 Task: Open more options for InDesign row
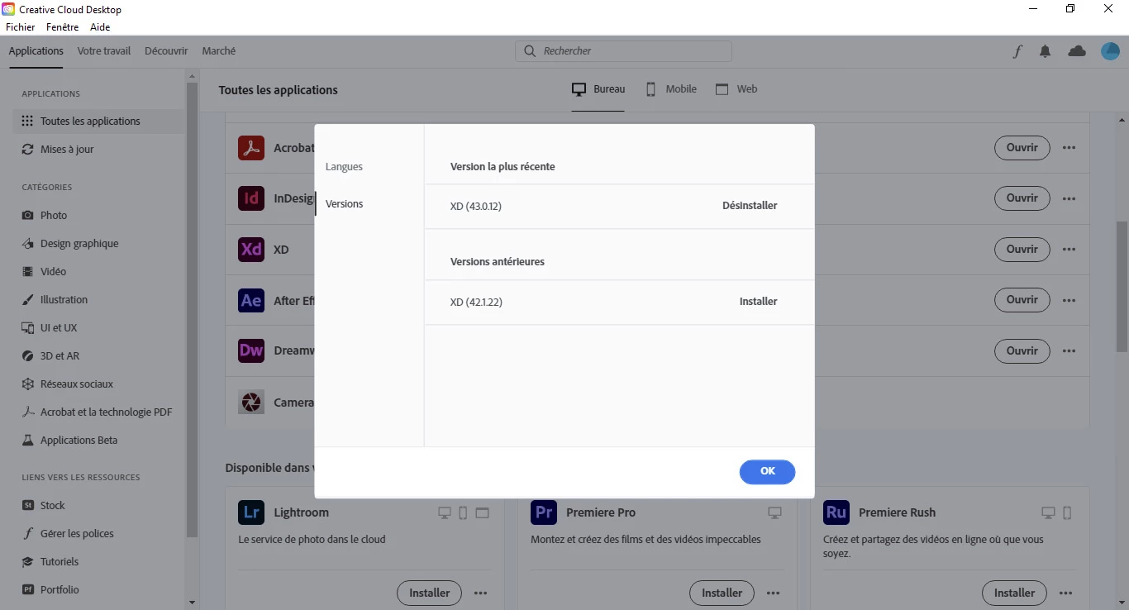coord(1069,198)
